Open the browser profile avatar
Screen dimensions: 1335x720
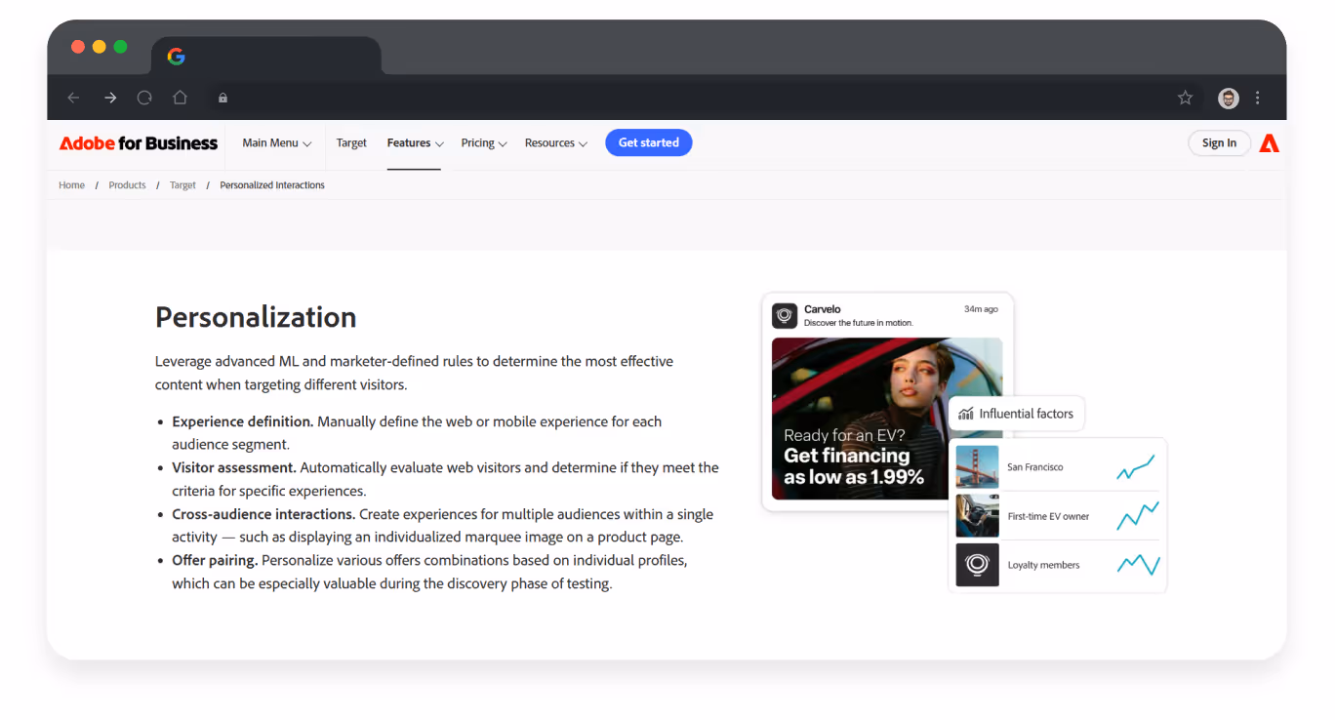pos(1229,98)
